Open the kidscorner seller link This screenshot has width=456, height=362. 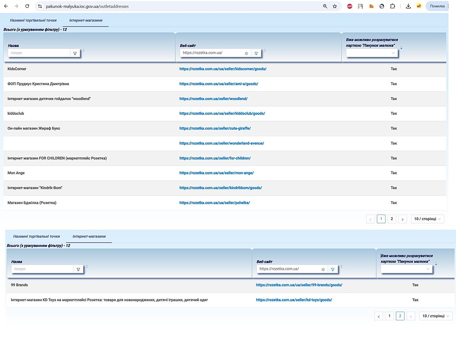(223, 69)
